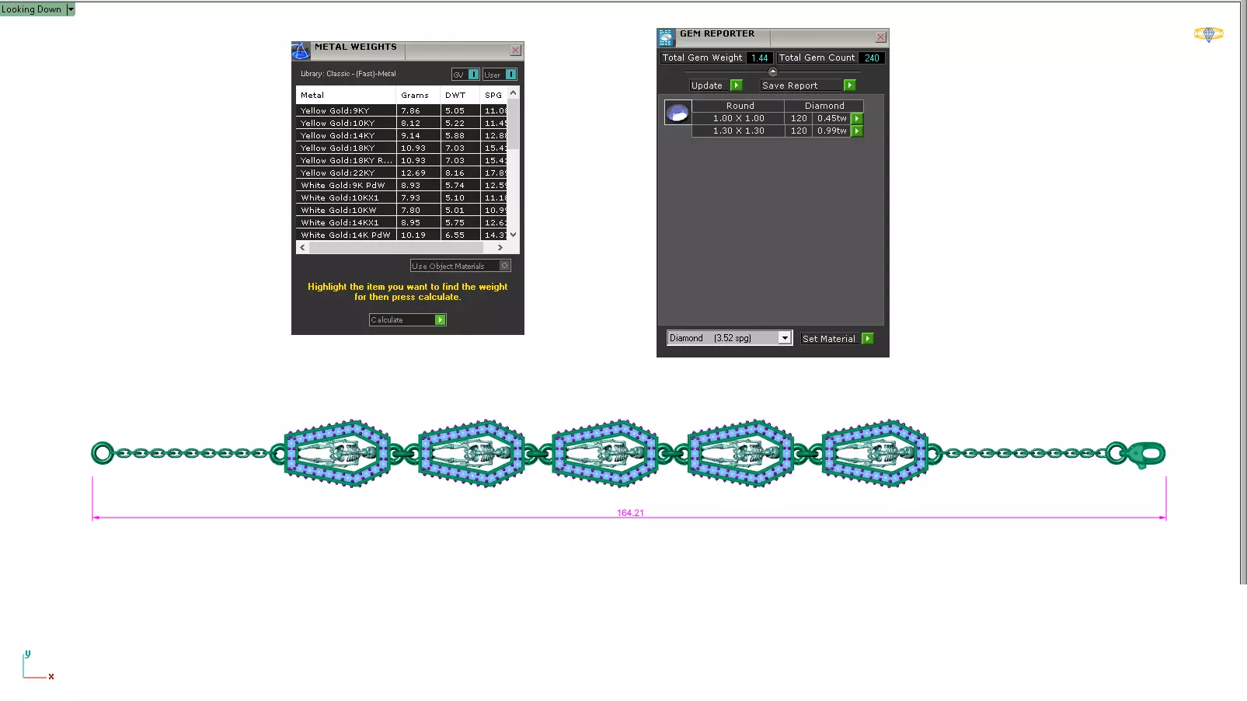Viewport: 1247px width, 701px height.
Task: Select the White Gold:14K PdW row
Action: coord(402,235)
